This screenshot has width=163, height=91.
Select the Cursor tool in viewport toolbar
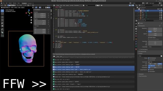click(x=2, y=14)
